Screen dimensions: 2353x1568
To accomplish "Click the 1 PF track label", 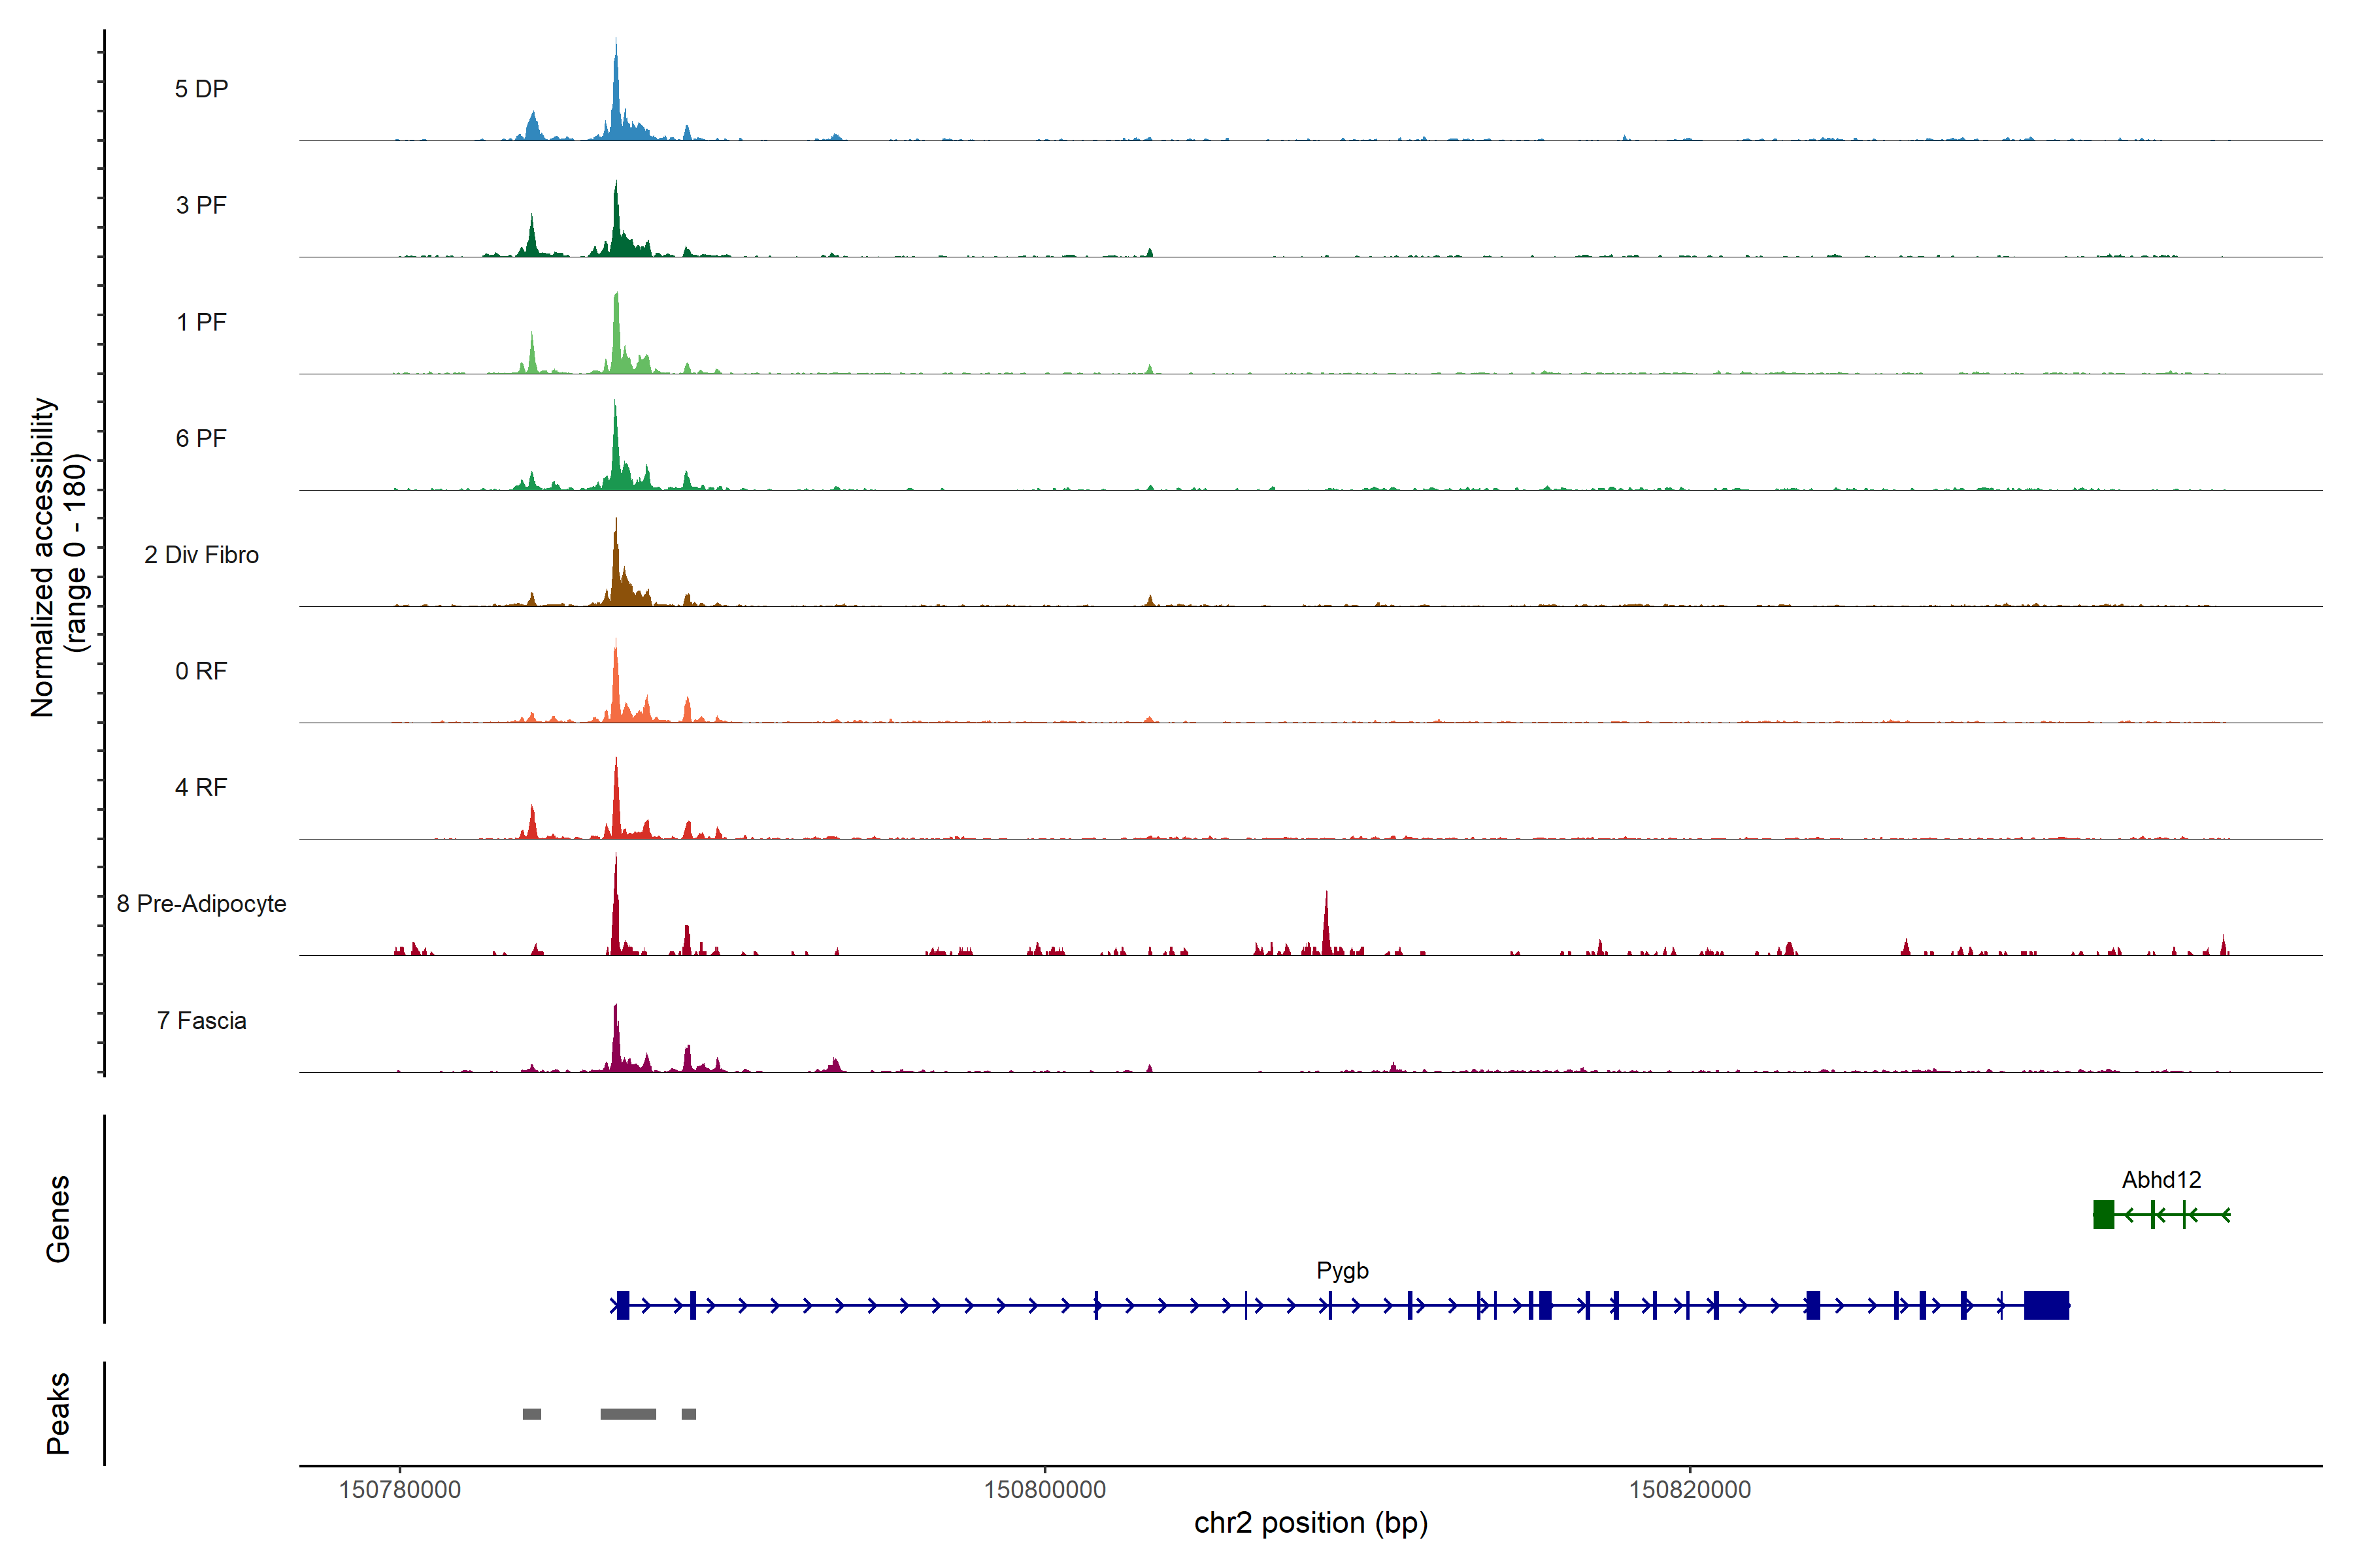I will 201,322.
